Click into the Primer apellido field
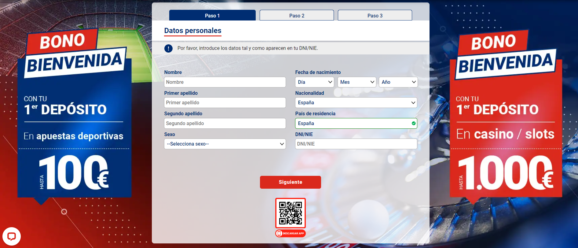 pyautogui.click(x=225, y=103)
